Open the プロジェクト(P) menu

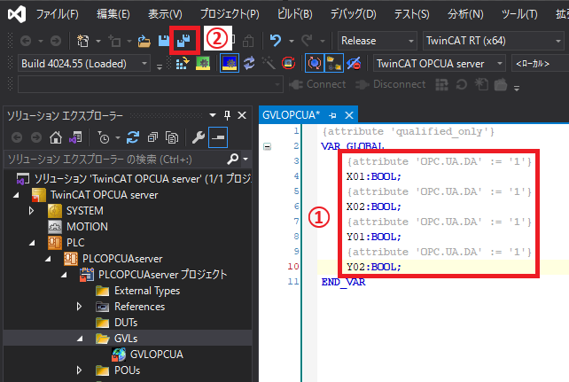click(x=230, y=14)
